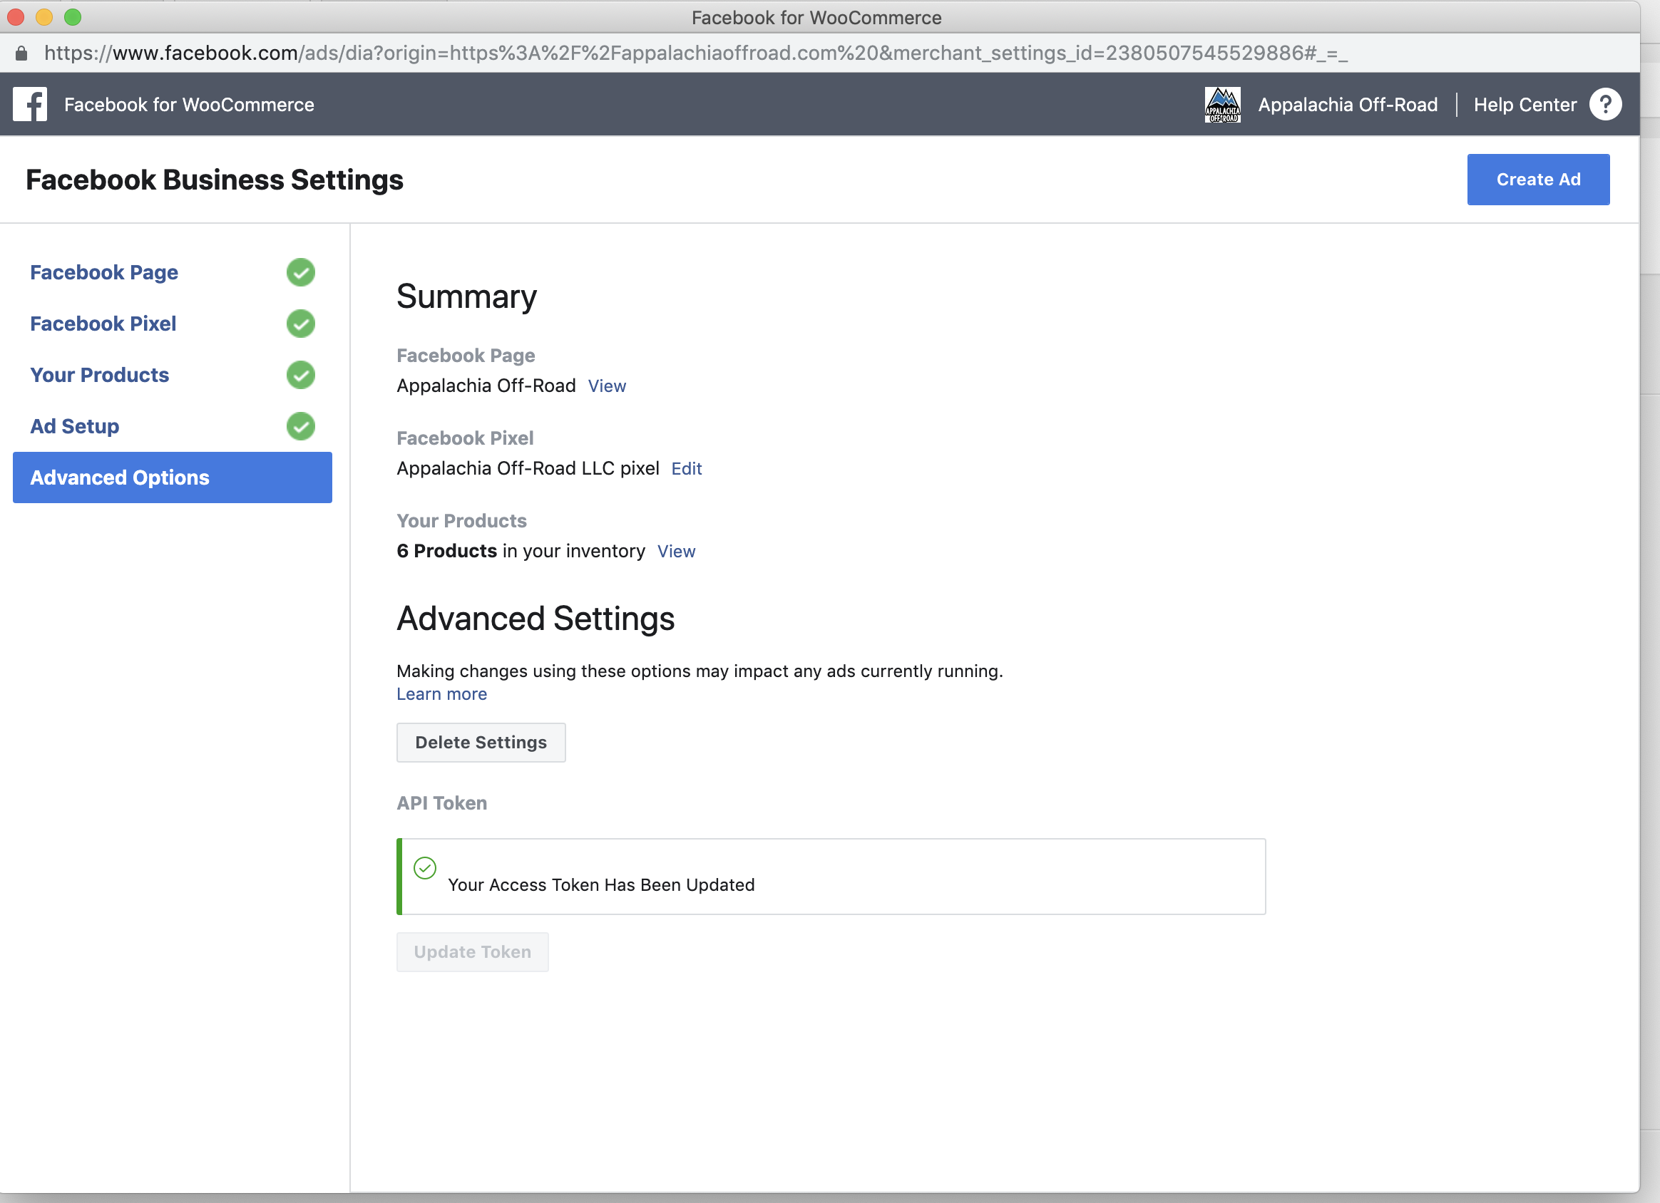Click the padlock icon in the address bar

[x=21, y=53]
